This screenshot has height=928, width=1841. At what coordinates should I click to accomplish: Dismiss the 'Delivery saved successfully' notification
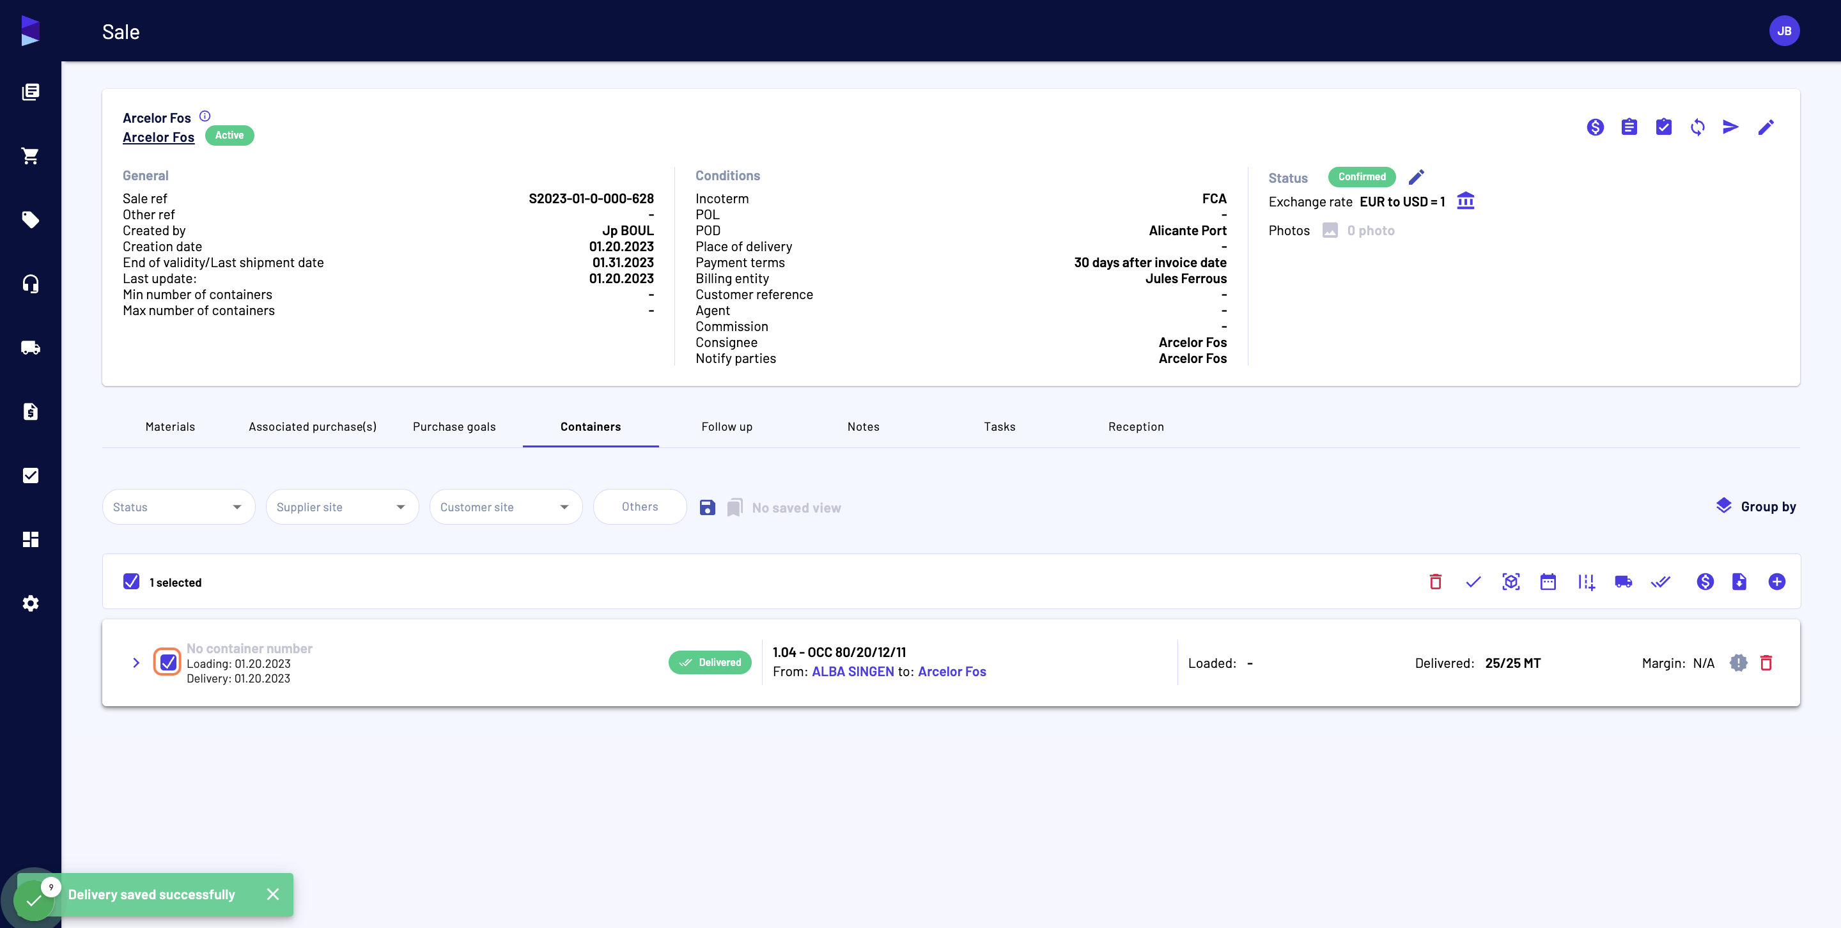coord(273,894)
